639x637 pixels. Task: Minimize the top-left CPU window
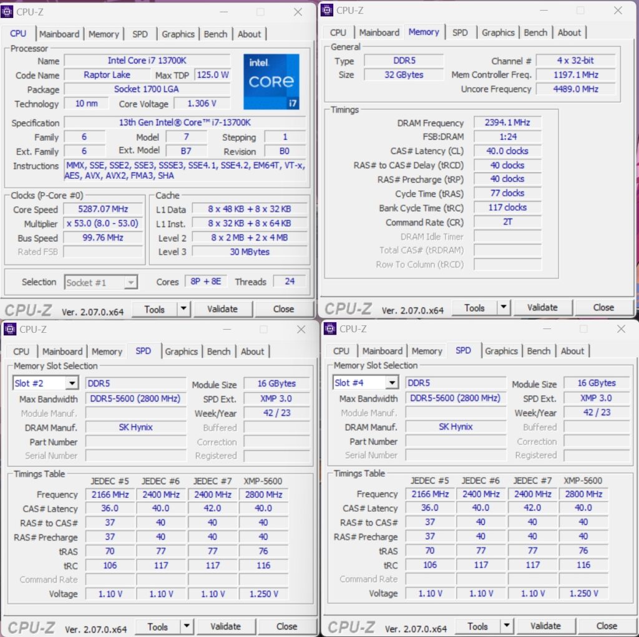pyautogui.click(x=224, y=12)
